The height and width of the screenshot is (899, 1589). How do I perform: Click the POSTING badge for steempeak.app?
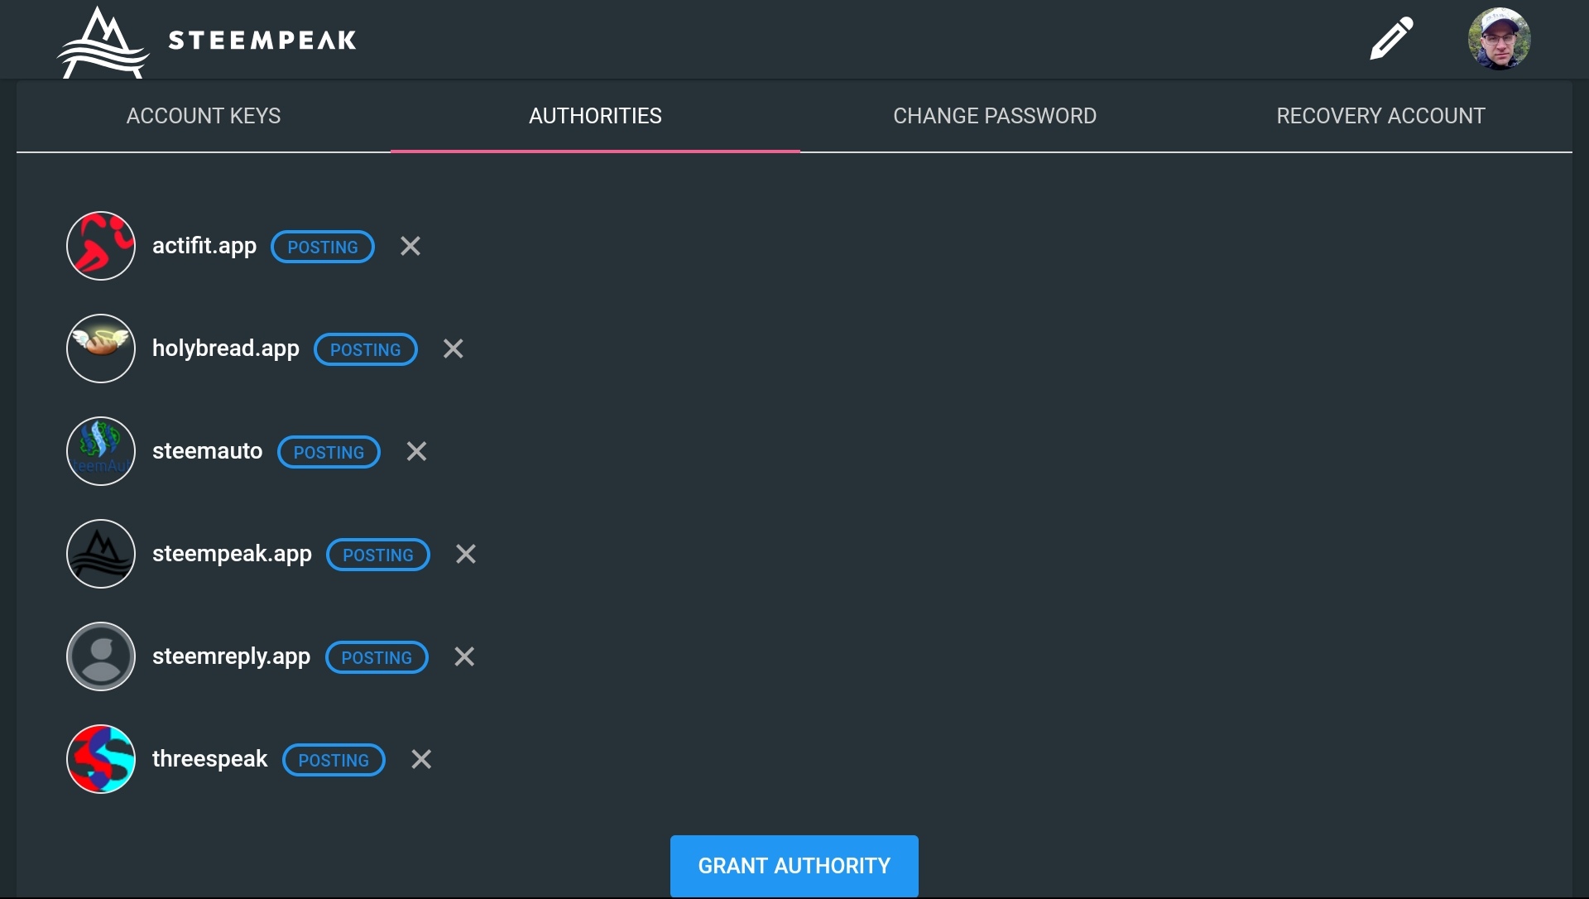click(x=378, y=555)
